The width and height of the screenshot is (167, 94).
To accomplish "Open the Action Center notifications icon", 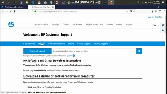I will click(x=163, y=2).
